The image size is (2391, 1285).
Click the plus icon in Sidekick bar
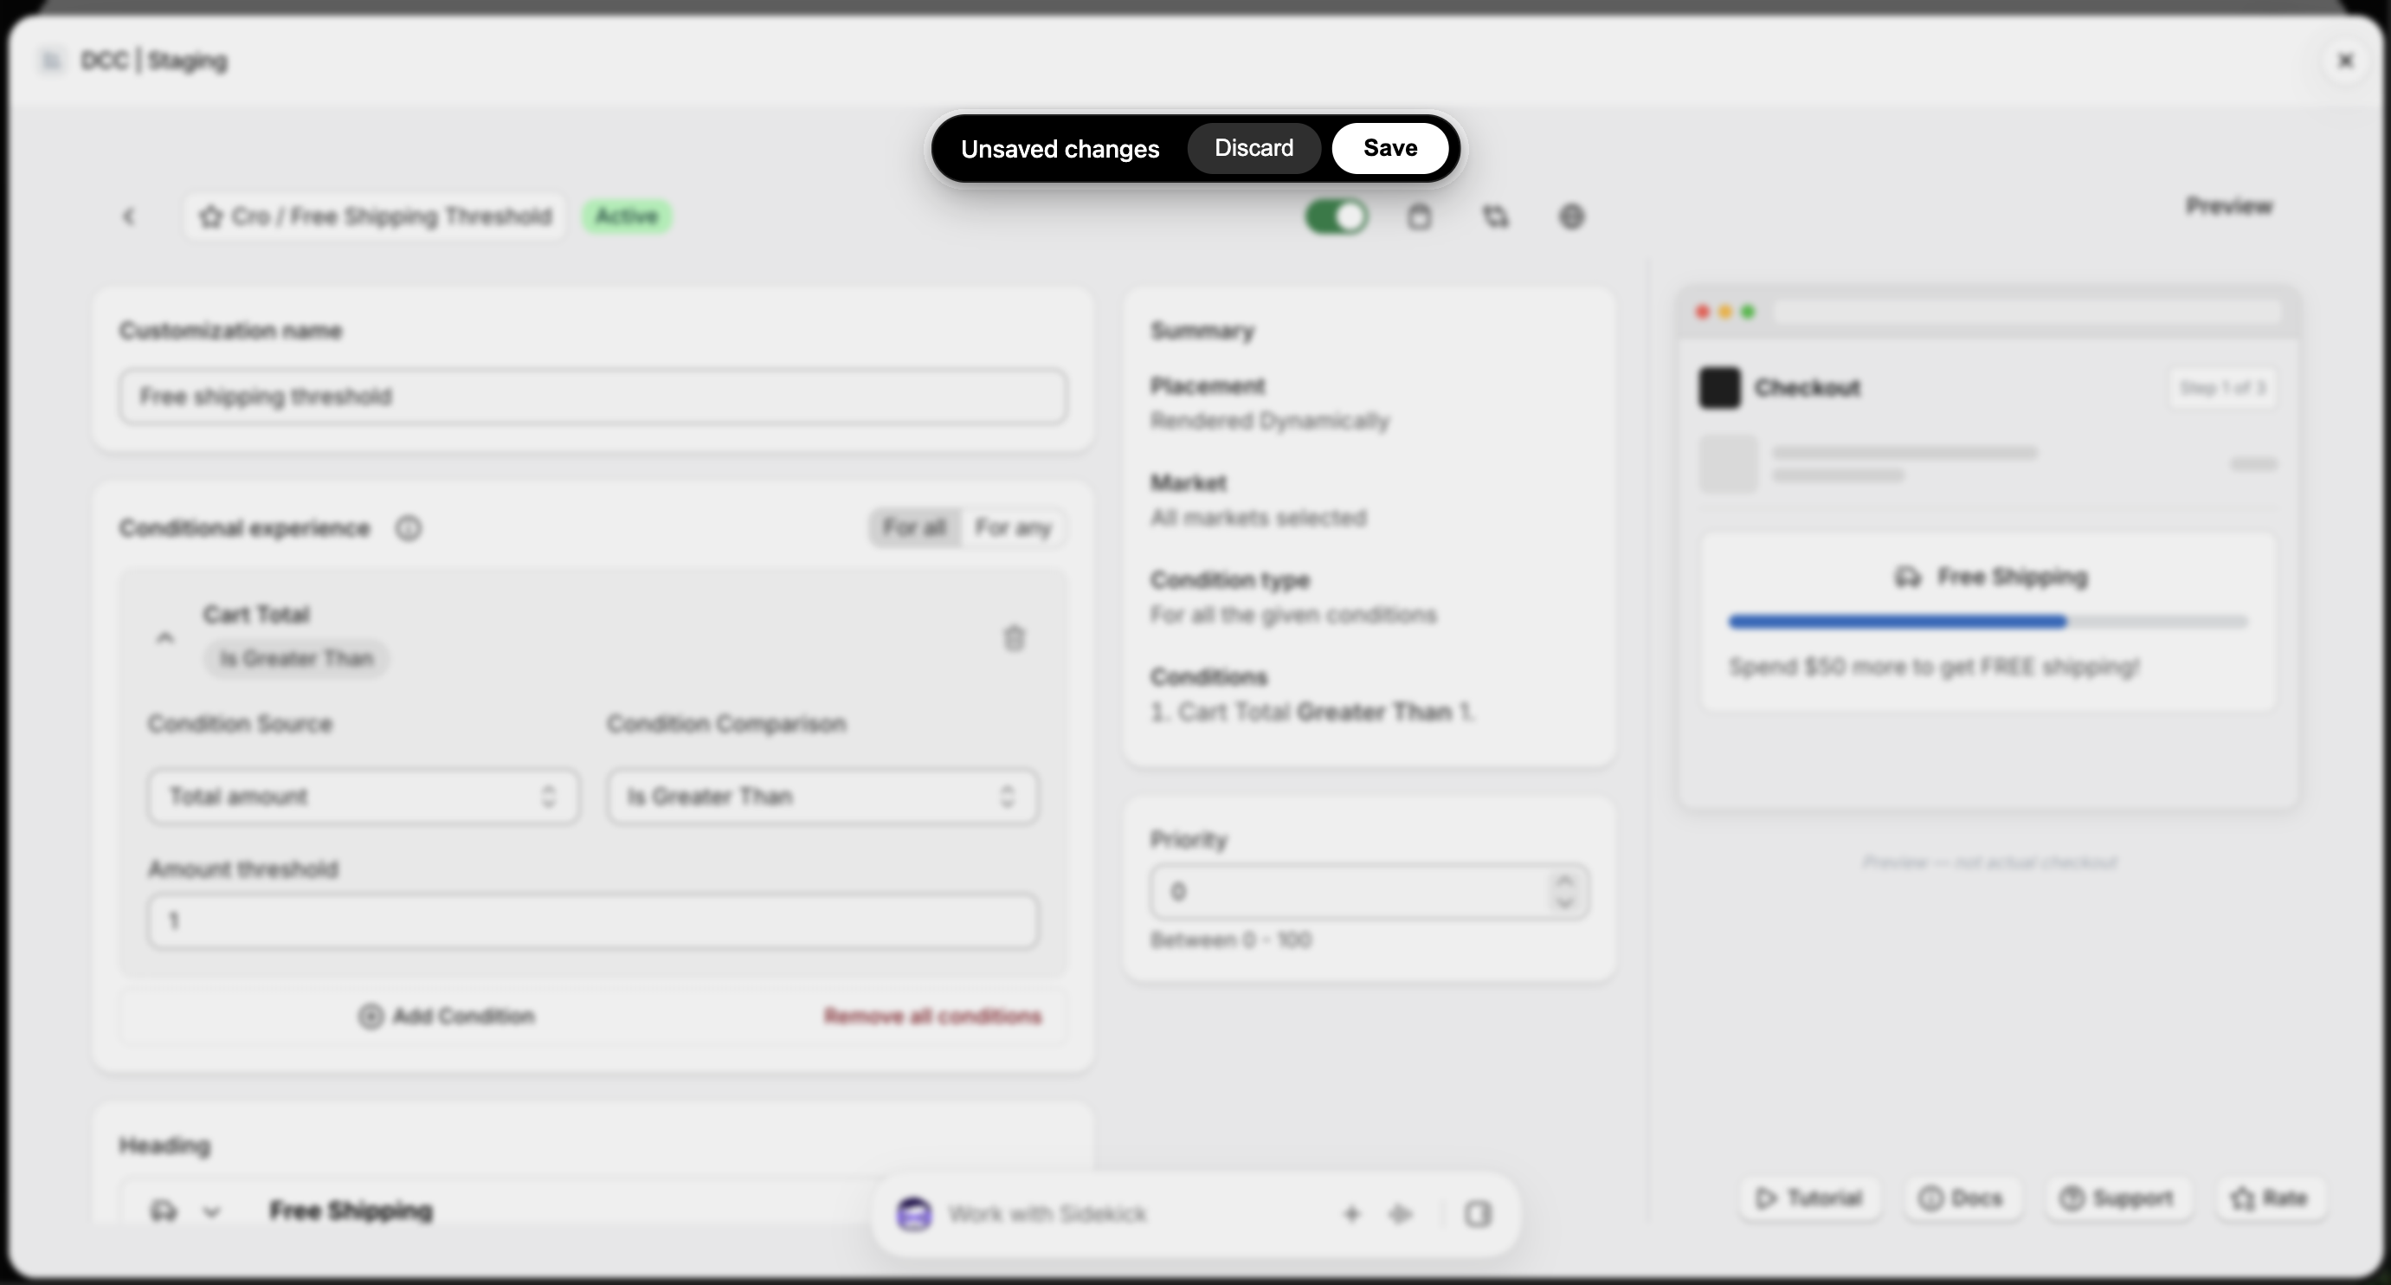[1351, 1213]
